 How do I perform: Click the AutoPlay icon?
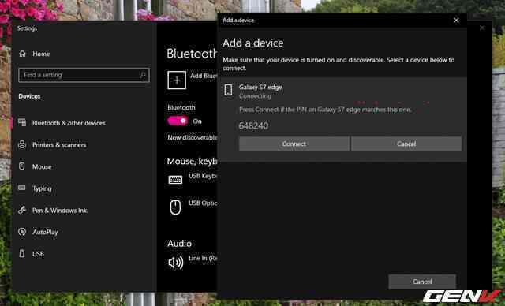click(x=22, y=232)
